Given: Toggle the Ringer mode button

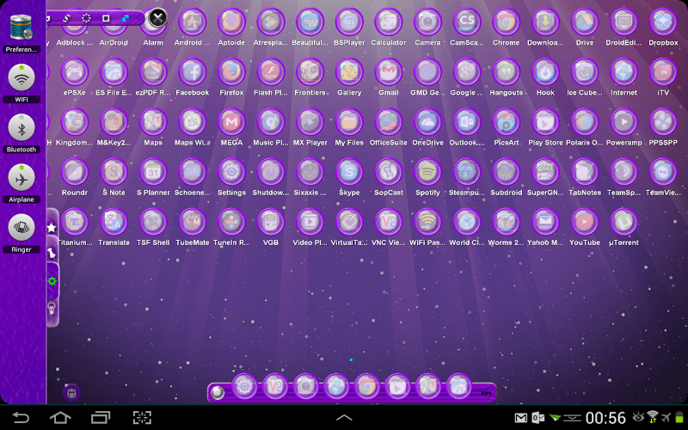Looking at the screenshot, I should 21,227.
